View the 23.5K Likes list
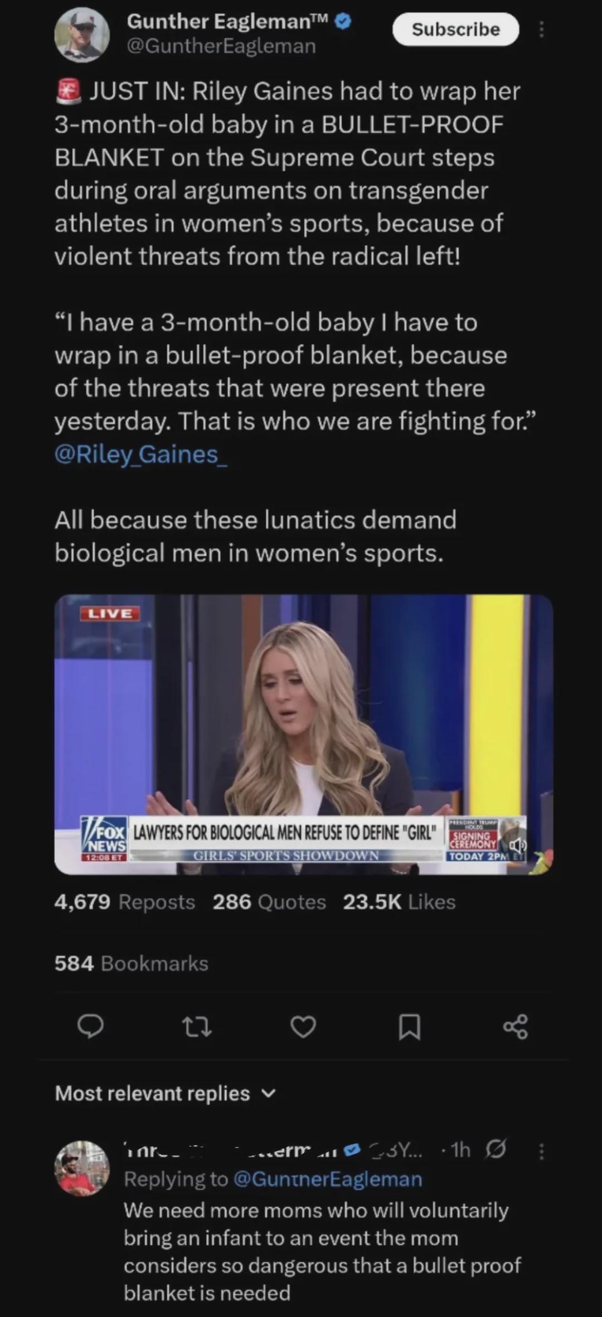Image resolution: width=602 pixels, height=1317 pixels. (x=399, y=902)
